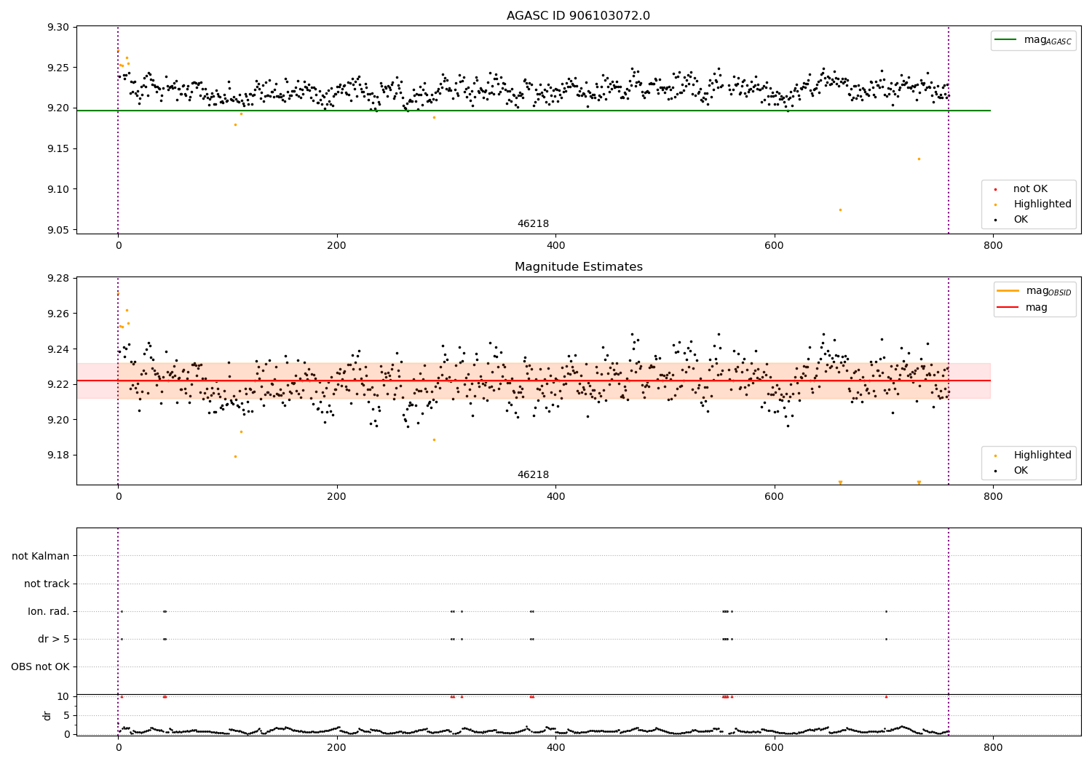Click y-tick 9.10 on AGASC ID plot
The width and height of the screenshot is (1092, 764).
click(58, 190)
